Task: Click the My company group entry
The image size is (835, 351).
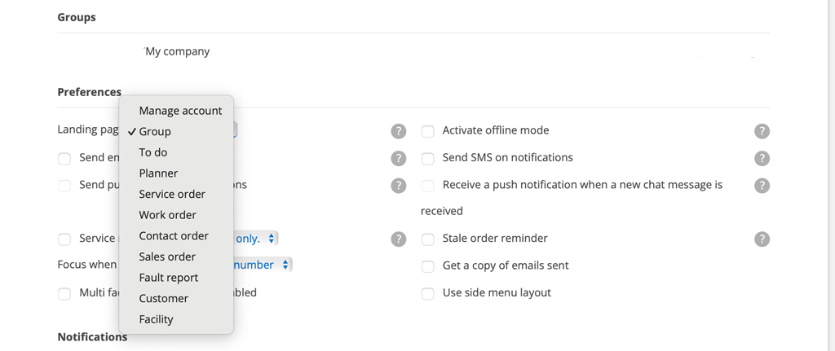Action: coord(177,51)
